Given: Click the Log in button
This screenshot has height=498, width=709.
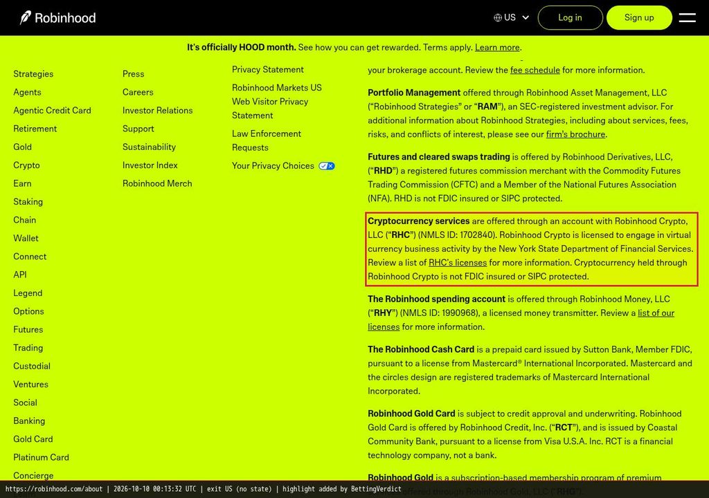Looking at the screenshot, I should pos(570,17).
